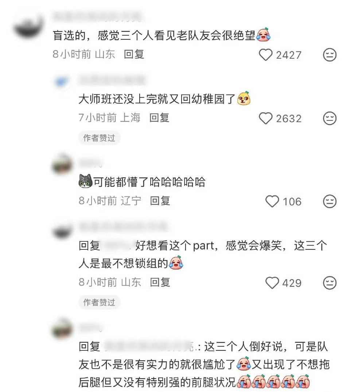The image size is (350, 392).
Task: Open avatar of the 可能都懵了 commenter
Action: point(62,165)
